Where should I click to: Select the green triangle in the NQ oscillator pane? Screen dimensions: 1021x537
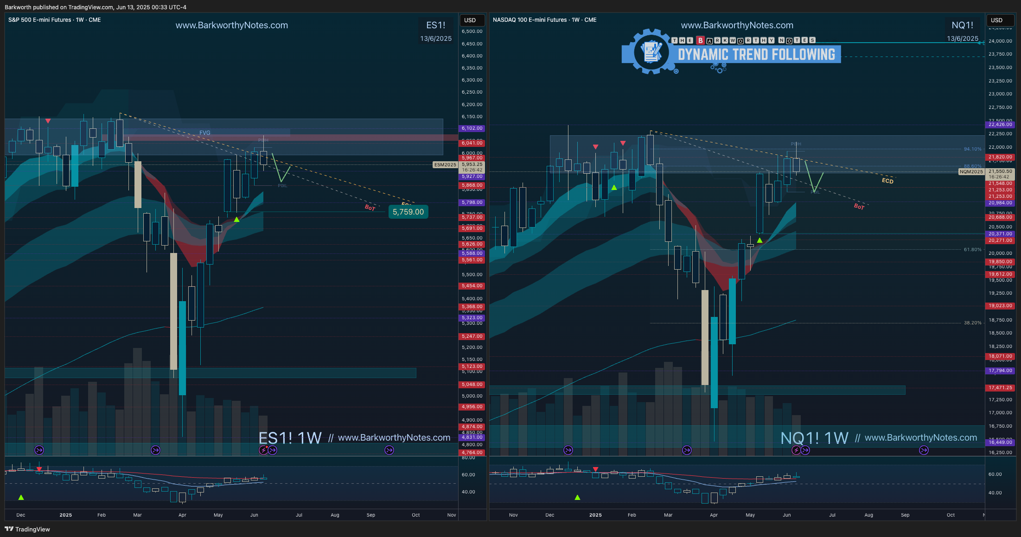pyautogui.click(x=577, y=497)
